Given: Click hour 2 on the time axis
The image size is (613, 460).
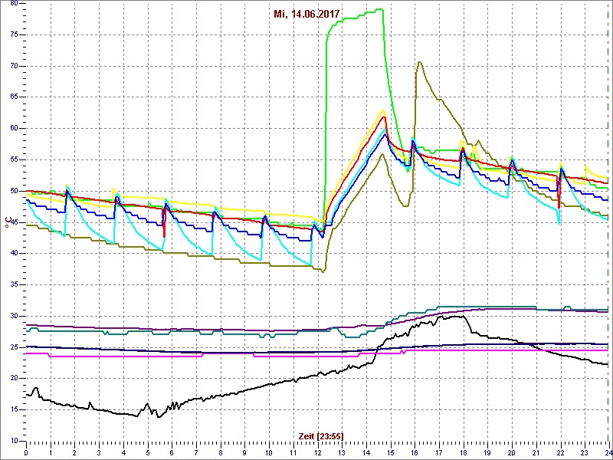Looking at the screenshot, I should click(74, 452).
